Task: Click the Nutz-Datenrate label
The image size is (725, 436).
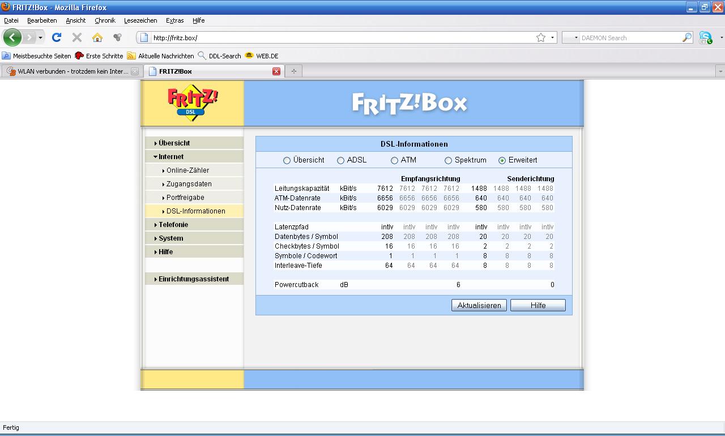Action: coord(298,208)
